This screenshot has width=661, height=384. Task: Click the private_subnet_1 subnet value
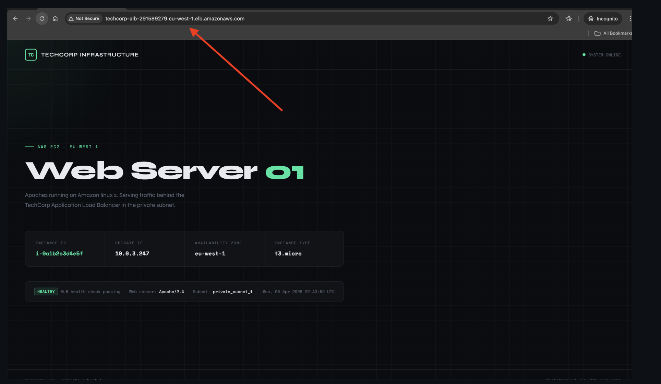[x=232, y=292]
